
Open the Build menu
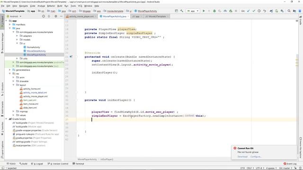tap(60, 6)
